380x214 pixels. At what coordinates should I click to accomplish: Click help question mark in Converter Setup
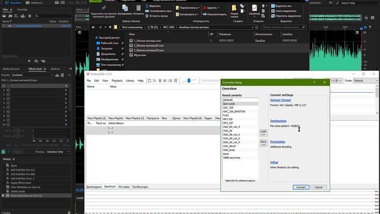(x=314, y=83)
